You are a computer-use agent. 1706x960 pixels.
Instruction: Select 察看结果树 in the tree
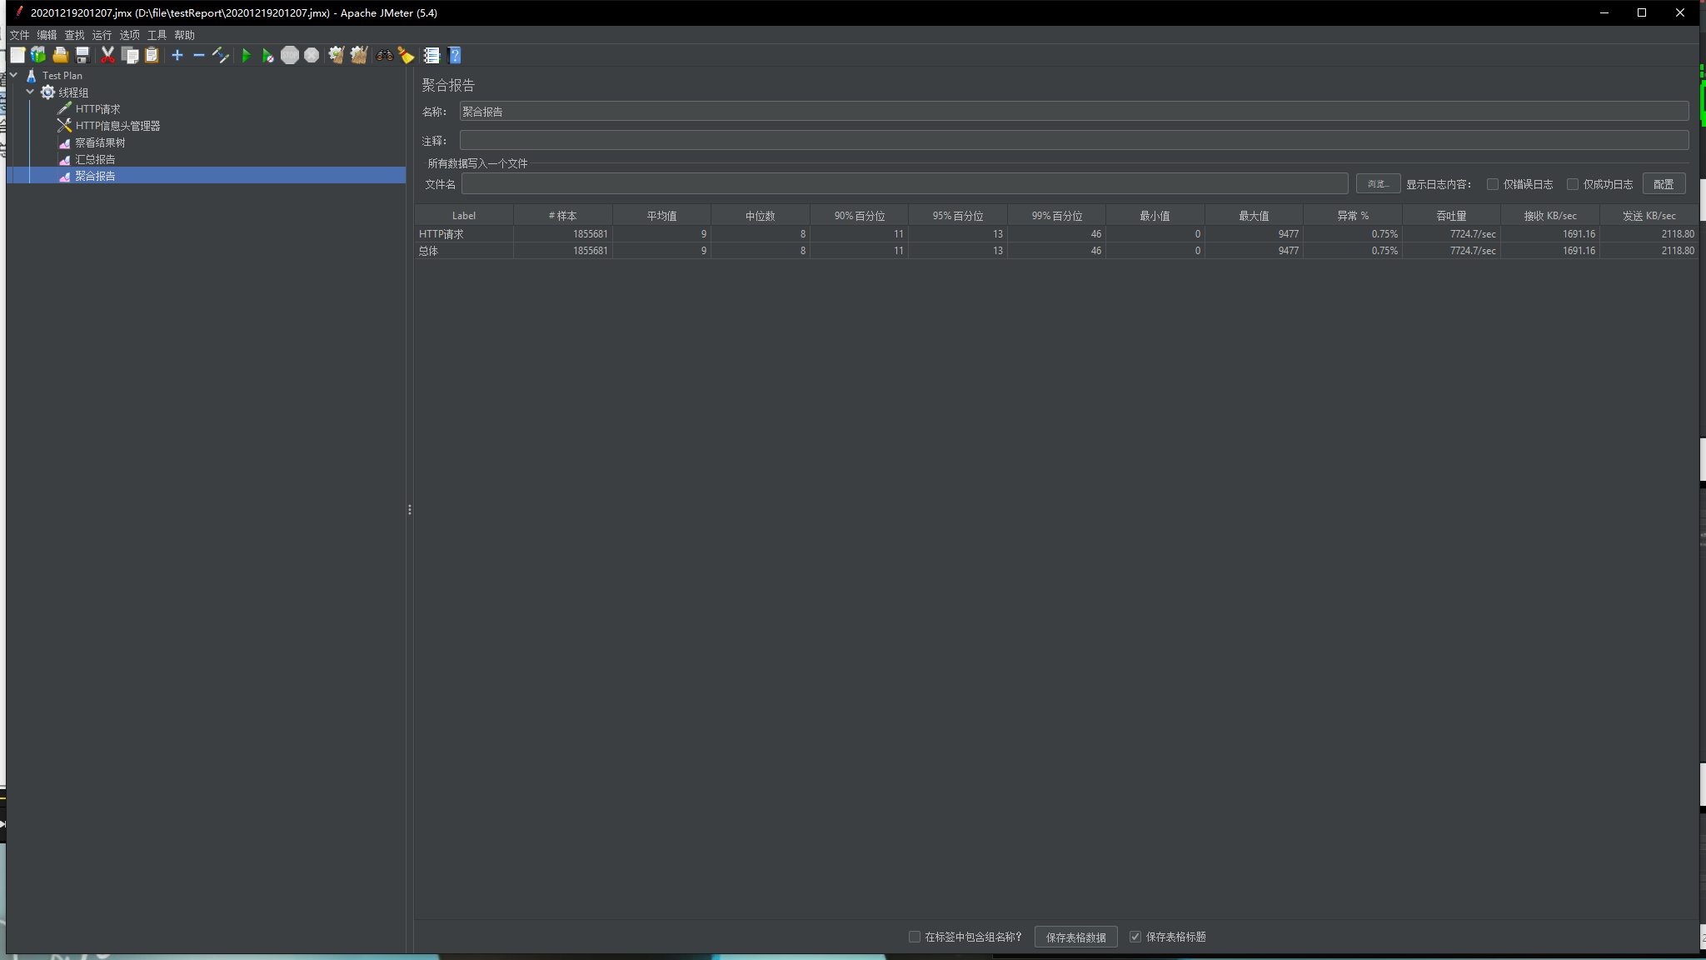pos(100,142)
